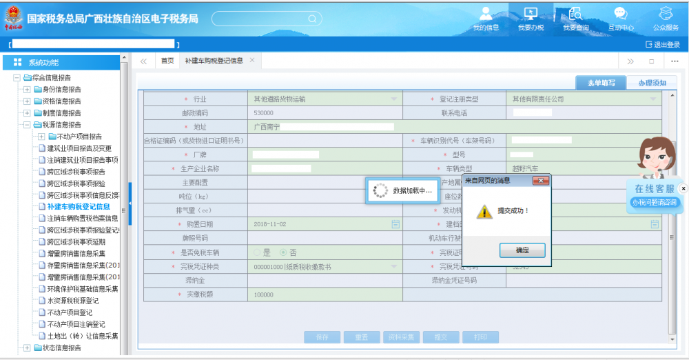Open calendar picker for 购置日期

[395, 224]
